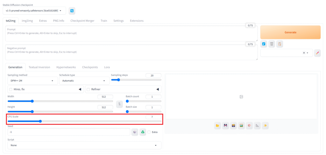Image resolution: width=326 pixels, height=155 pixels.
Task: Click the refresh checkpoint list icon
Action: pos(72,11)
